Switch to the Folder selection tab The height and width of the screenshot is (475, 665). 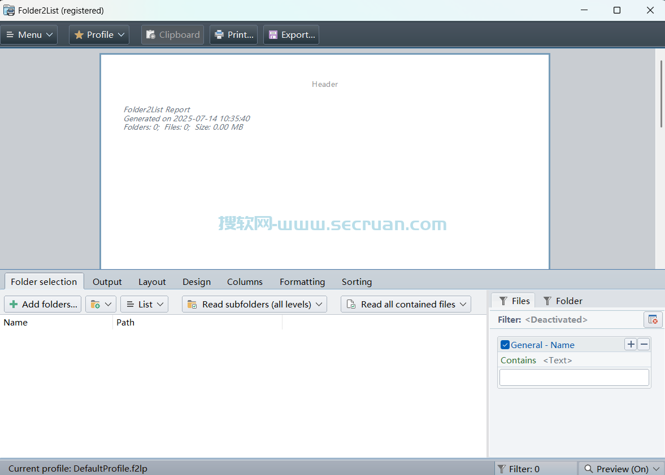tap(44, 282)
